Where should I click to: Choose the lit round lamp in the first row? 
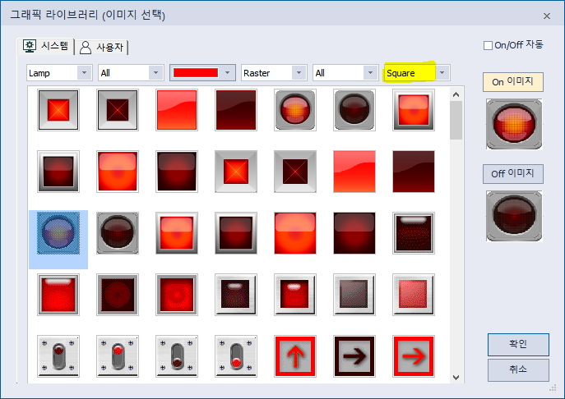tap(295, 110)
